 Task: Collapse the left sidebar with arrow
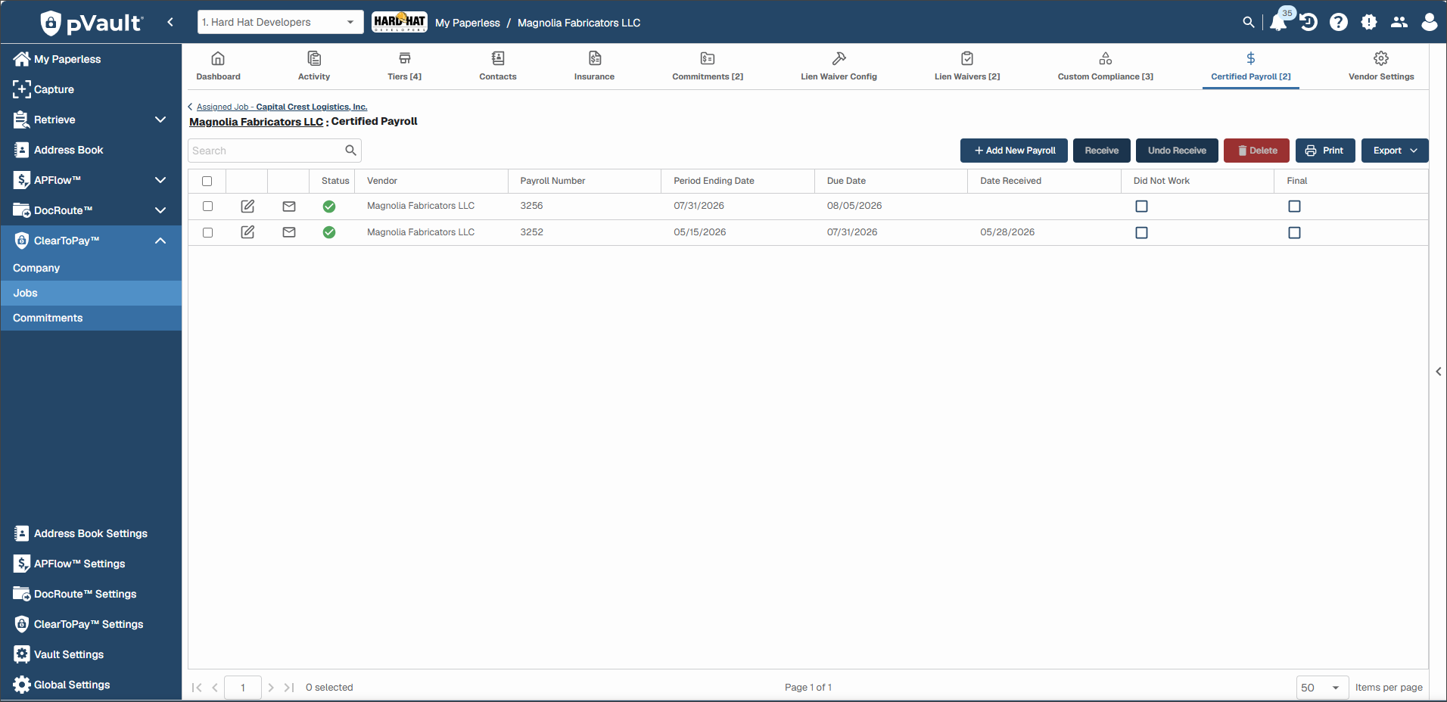click(170, 22)
